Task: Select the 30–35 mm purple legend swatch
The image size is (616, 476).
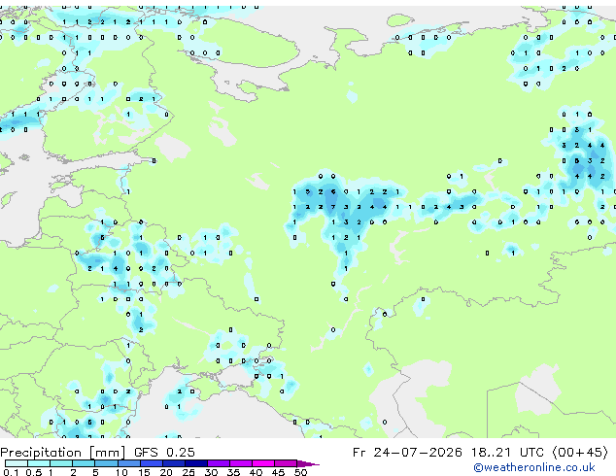Action: (218, 463)
